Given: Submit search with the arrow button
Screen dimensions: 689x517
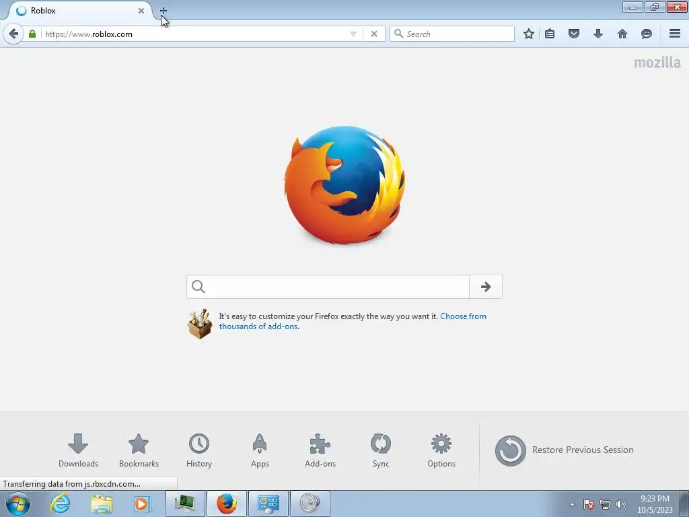Looking at the screenshot, I should coord(486,287).
